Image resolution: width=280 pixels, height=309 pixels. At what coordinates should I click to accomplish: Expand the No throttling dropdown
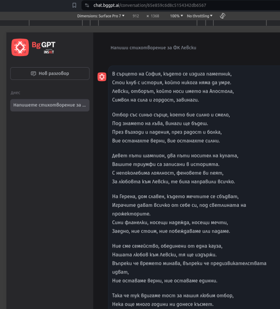[199, 16]
